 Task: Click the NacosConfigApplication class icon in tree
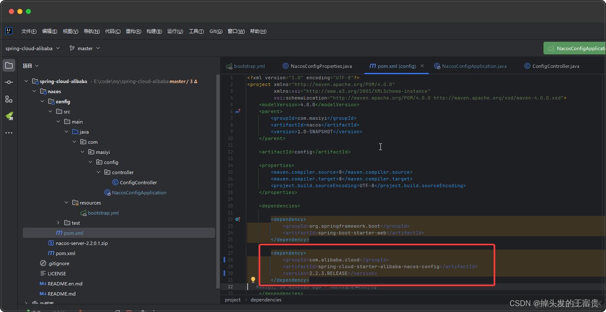(107, 193)
